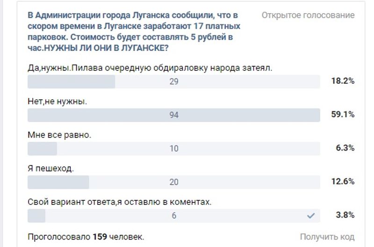Viewport: 374px width, 247px height.
Task: Click the "Открытое голосование" label
Action: coord(308,15)
